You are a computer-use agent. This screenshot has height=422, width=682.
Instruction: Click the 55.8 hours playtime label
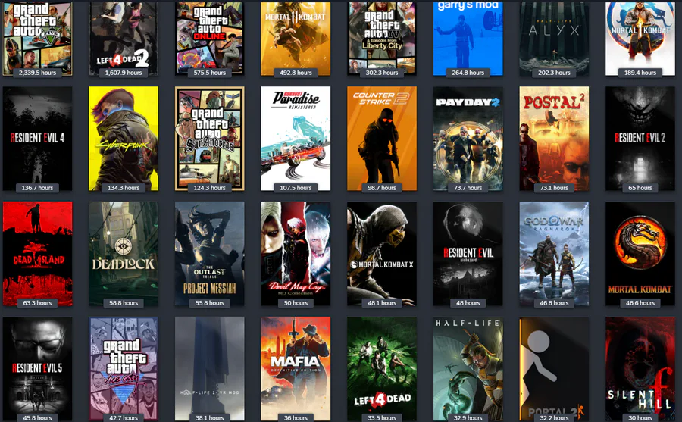(x=210, y=303)
